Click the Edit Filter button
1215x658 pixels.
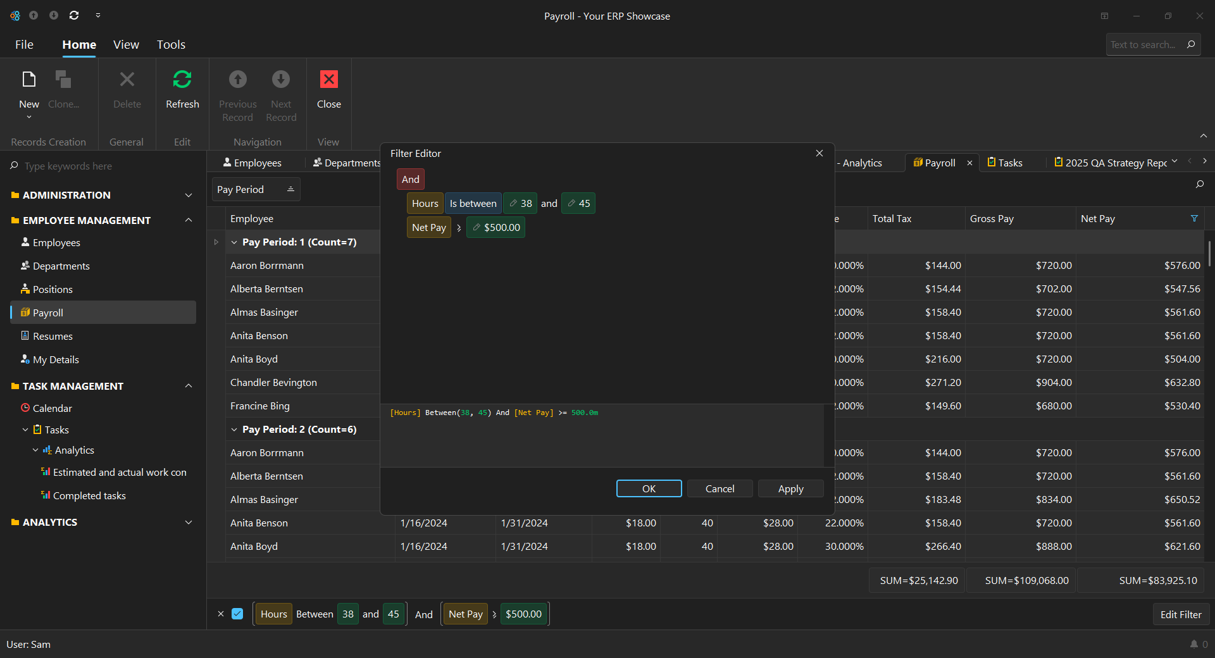coord(1180,614)
